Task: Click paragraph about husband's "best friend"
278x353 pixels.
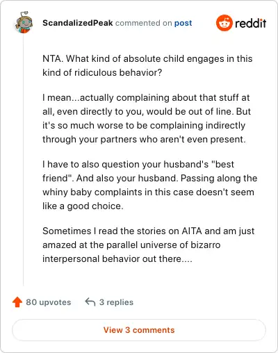Action: (x=149, y=185)
